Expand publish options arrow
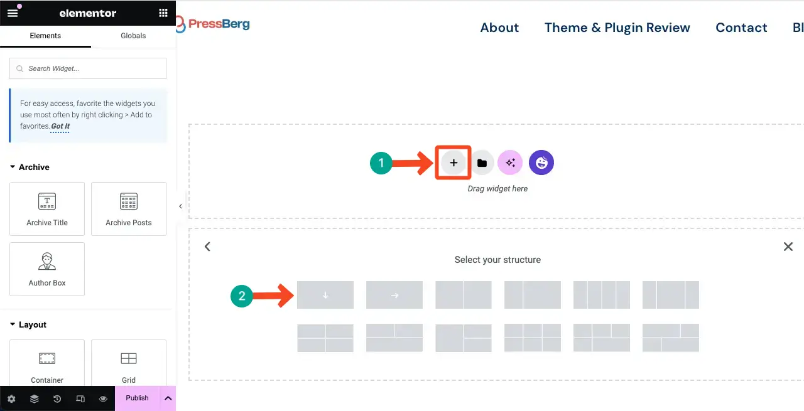This screenshot has height=411, width=804. 168,398
